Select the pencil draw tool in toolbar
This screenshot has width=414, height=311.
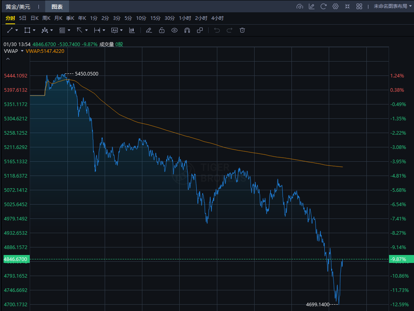(x=149, y=30)
